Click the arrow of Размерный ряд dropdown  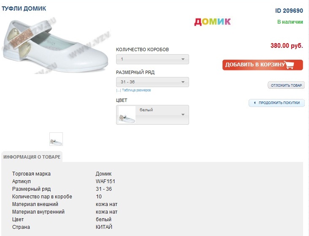183,82
